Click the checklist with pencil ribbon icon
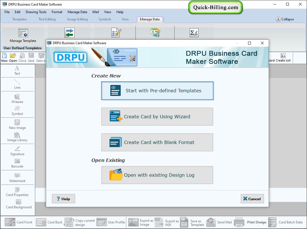The width and height of the screenshot is (307, 229). click(x=116, y=32)
